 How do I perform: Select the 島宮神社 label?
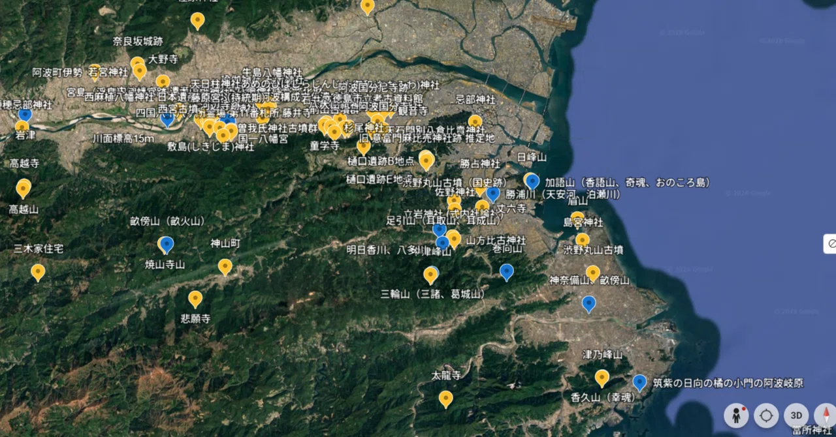coord(583,223)
